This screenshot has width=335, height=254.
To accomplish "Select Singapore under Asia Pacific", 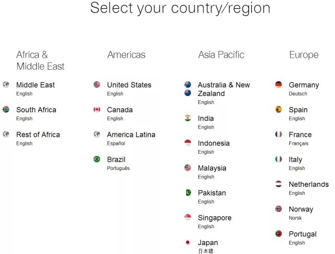I will coord(215,218).
